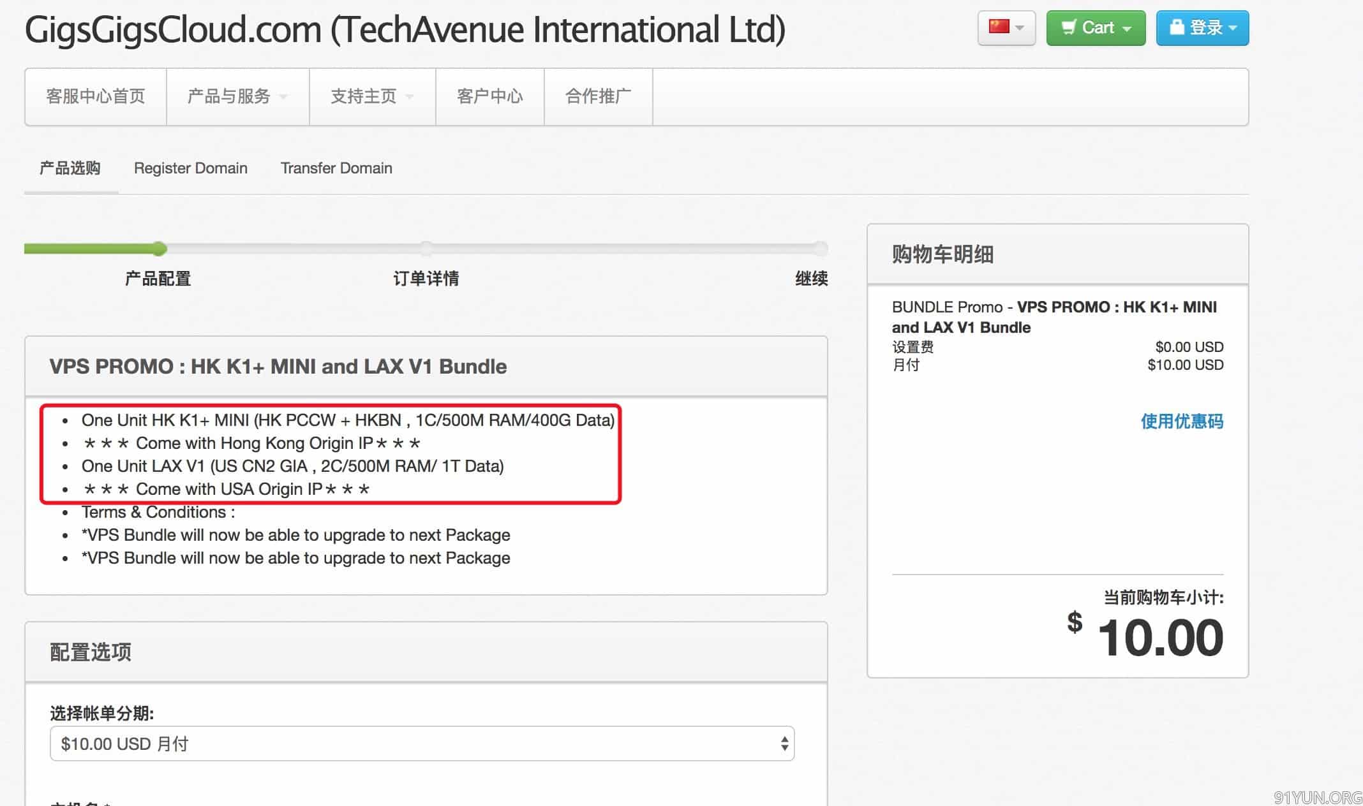
Task: Click the 订单详情 step label
Action: (x=426, y=279)
